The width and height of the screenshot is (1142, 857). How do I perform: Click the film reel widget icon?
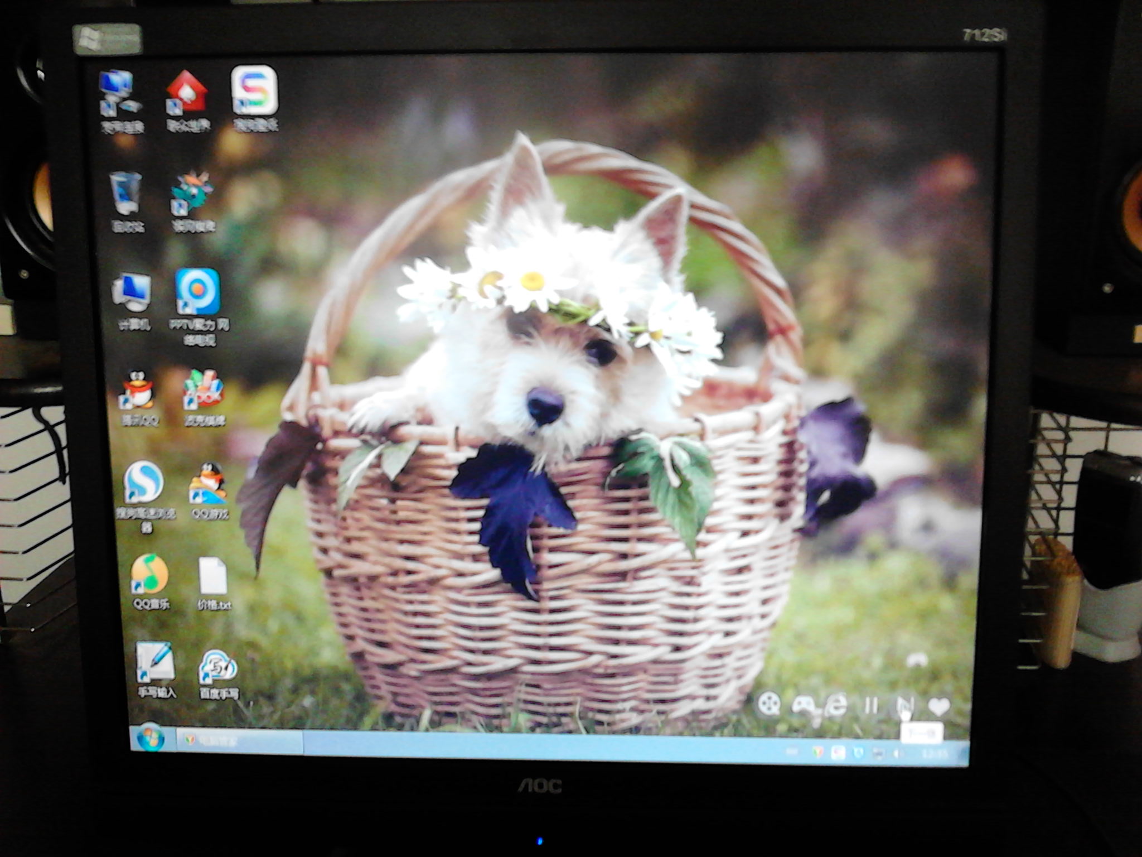coord(770,704)
